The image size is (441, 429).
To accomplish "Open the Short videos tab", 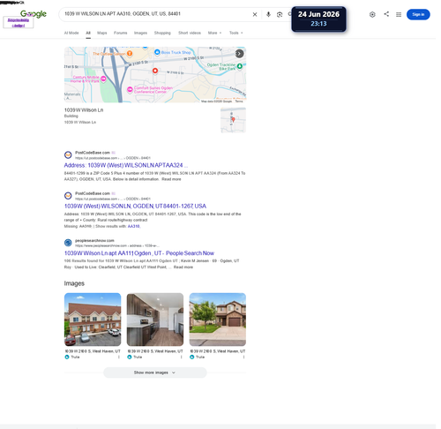I will click(x=190, y=33).
